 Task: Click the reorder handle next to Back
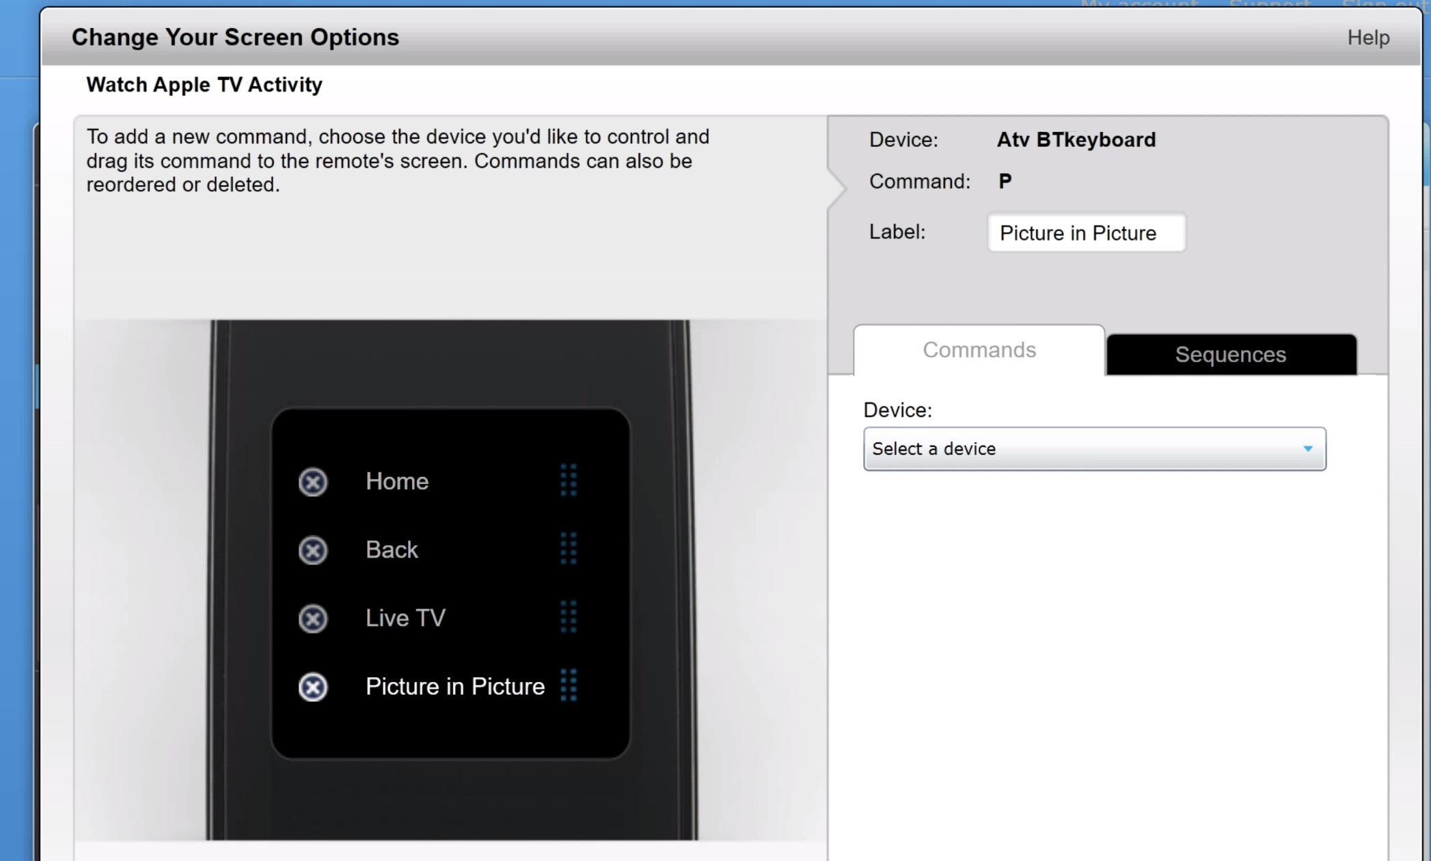569,550
